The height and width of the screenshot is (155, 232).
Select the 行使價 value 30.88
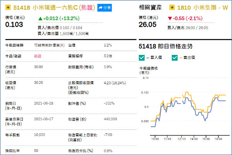coord(38,67)
